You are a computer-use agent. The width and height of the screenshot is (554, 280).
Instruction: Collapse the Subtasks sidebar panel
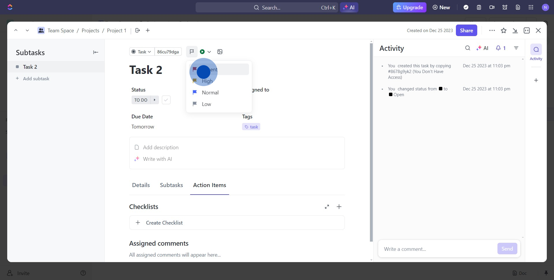[96, 52]
